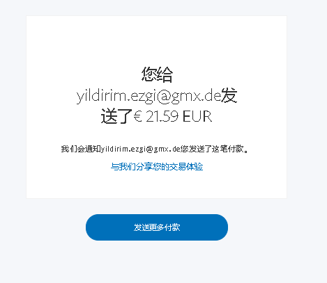
Task: Click the small email in the notification sentence
Action: click(x=141, y=149)
